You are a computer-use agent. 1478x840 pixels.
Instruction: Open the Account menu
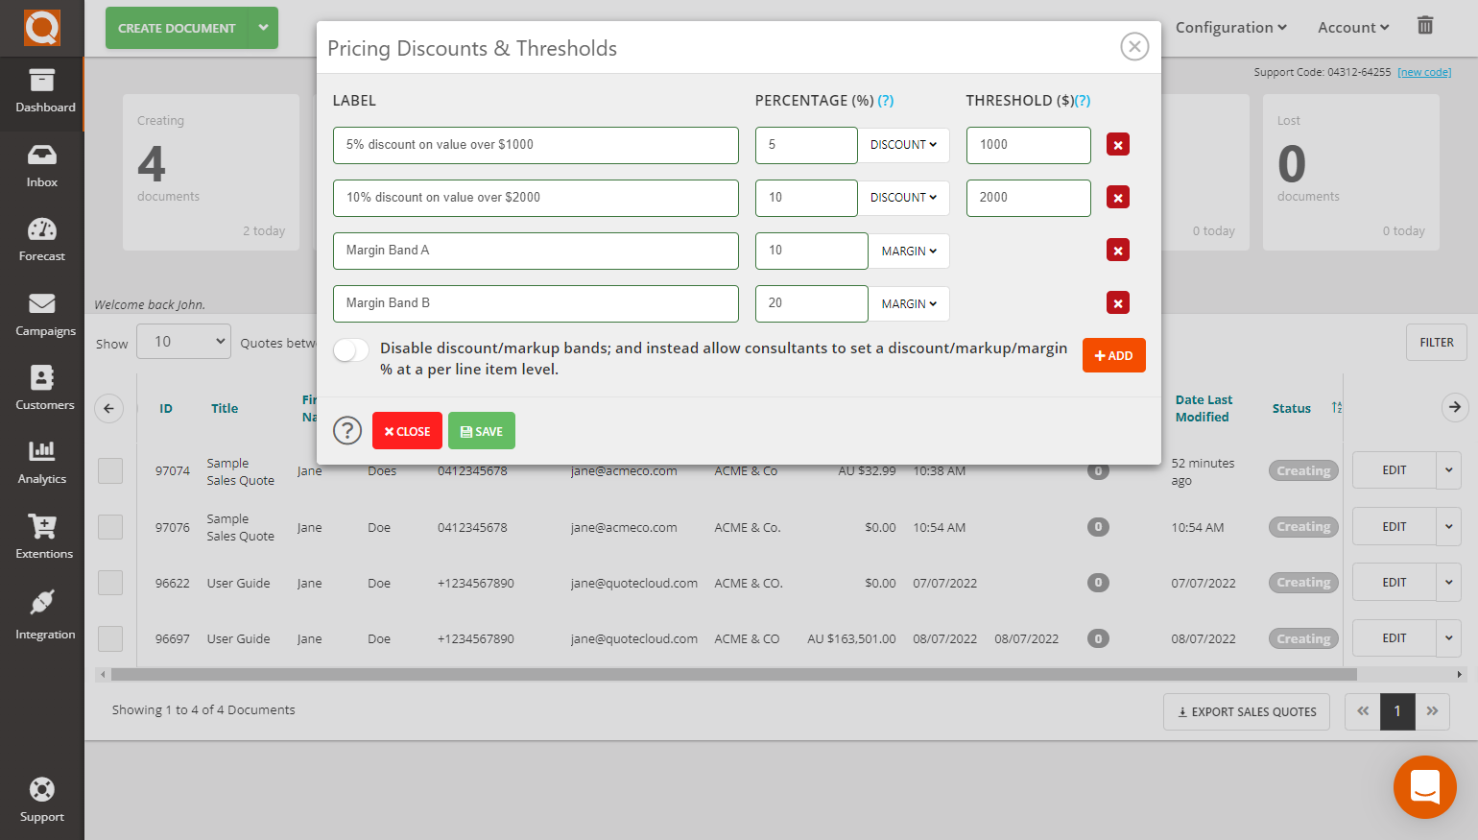(1352, 27)
